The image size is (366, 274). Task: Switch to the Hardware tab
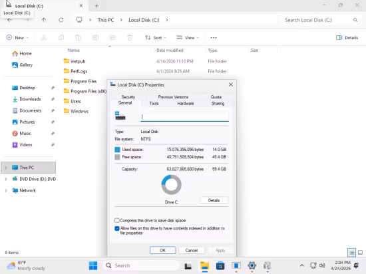(186, 103)
